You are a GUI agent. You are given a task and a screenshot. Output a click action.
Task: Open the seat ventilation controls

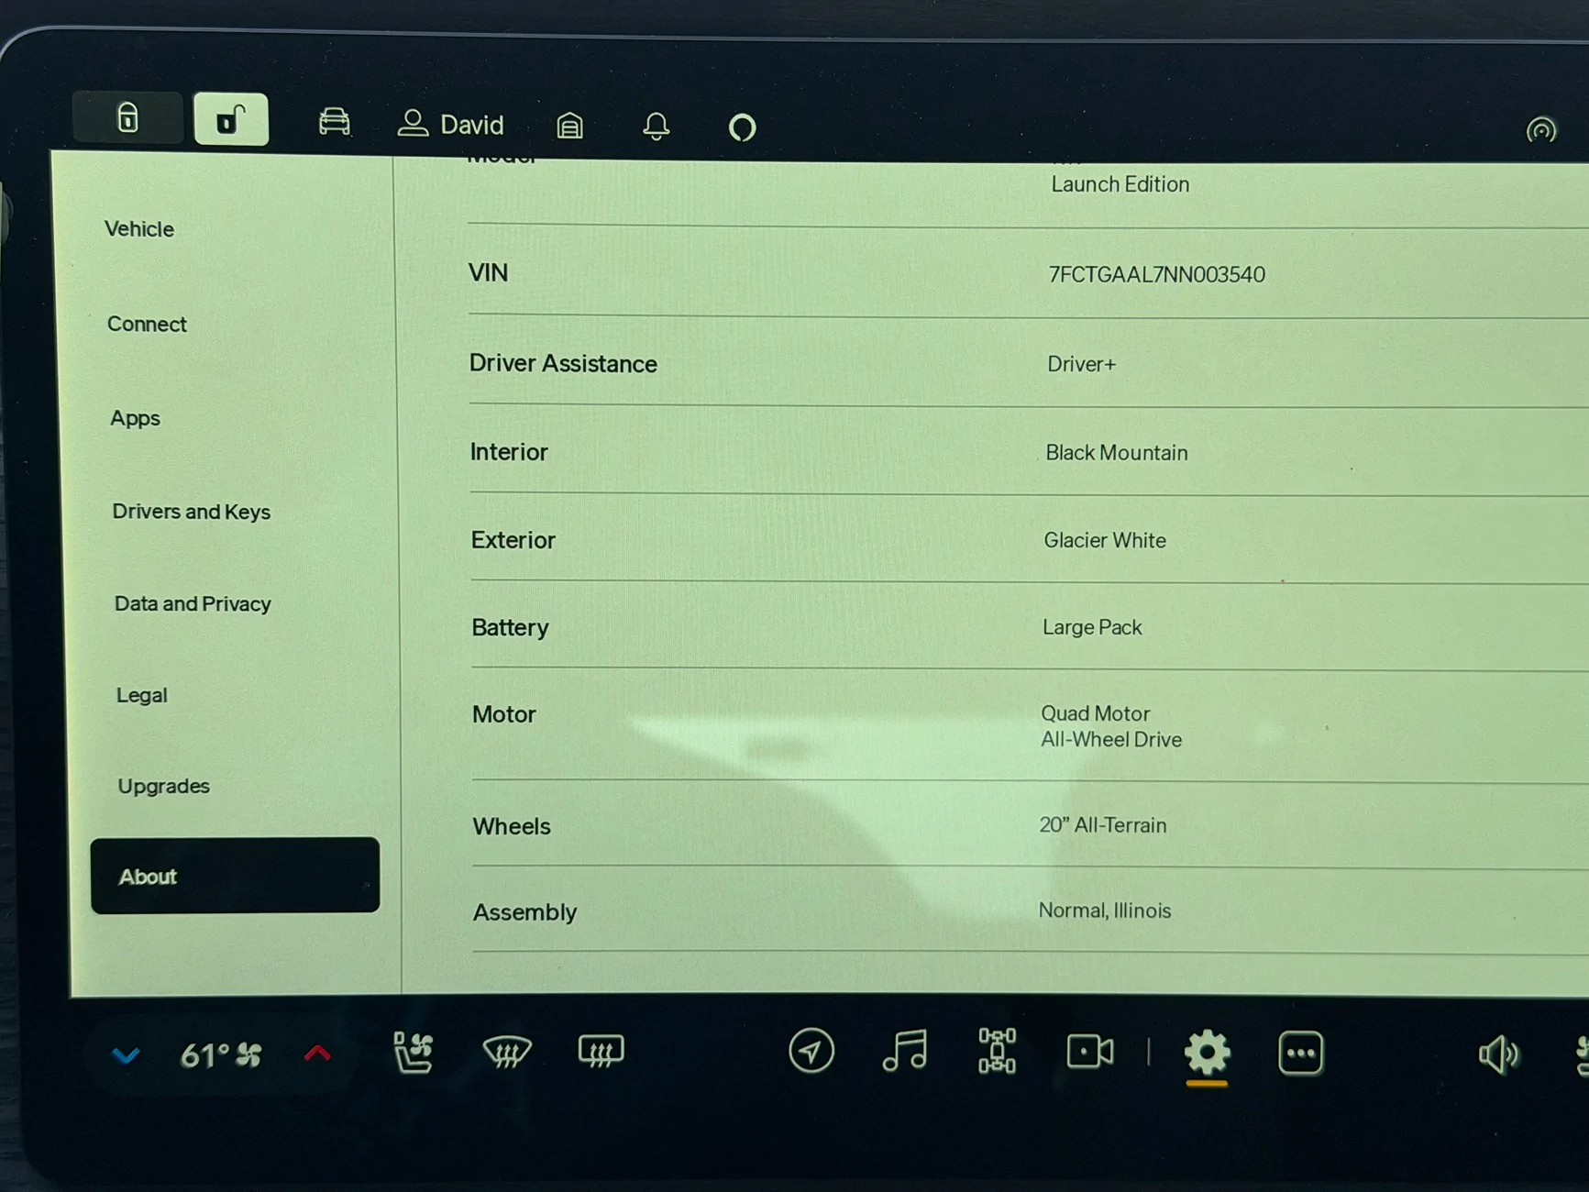(413, 1052)
